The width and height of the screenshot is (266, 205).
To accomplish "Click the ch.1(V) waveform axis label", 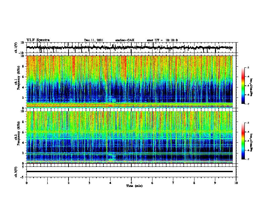I will pos(16,48).
